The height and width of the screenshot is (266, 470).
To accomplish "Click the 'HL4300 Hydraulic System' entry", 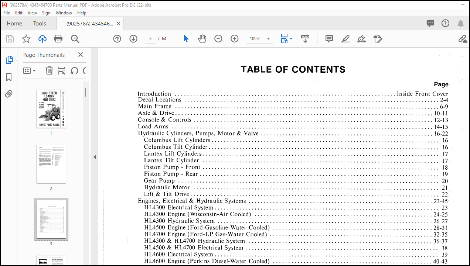I will [179, 221].
